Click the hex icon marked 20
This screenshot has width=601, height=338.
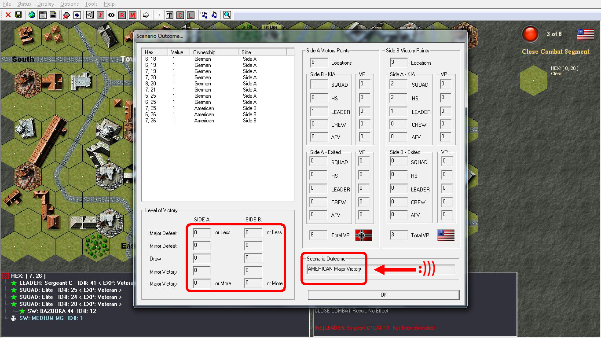(x=66, y=15)
